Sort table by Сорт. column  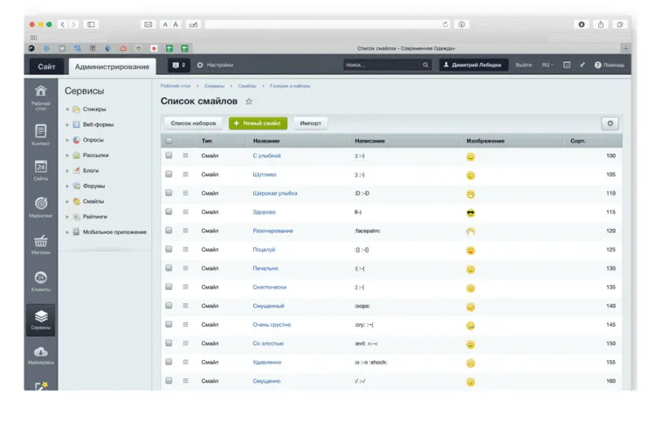578,142
